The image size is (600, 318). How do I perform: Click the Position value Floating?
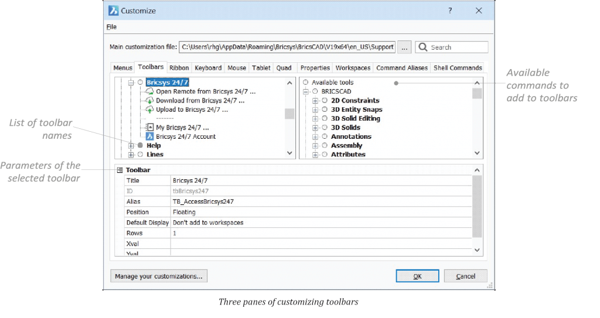[x=184, y=212]
